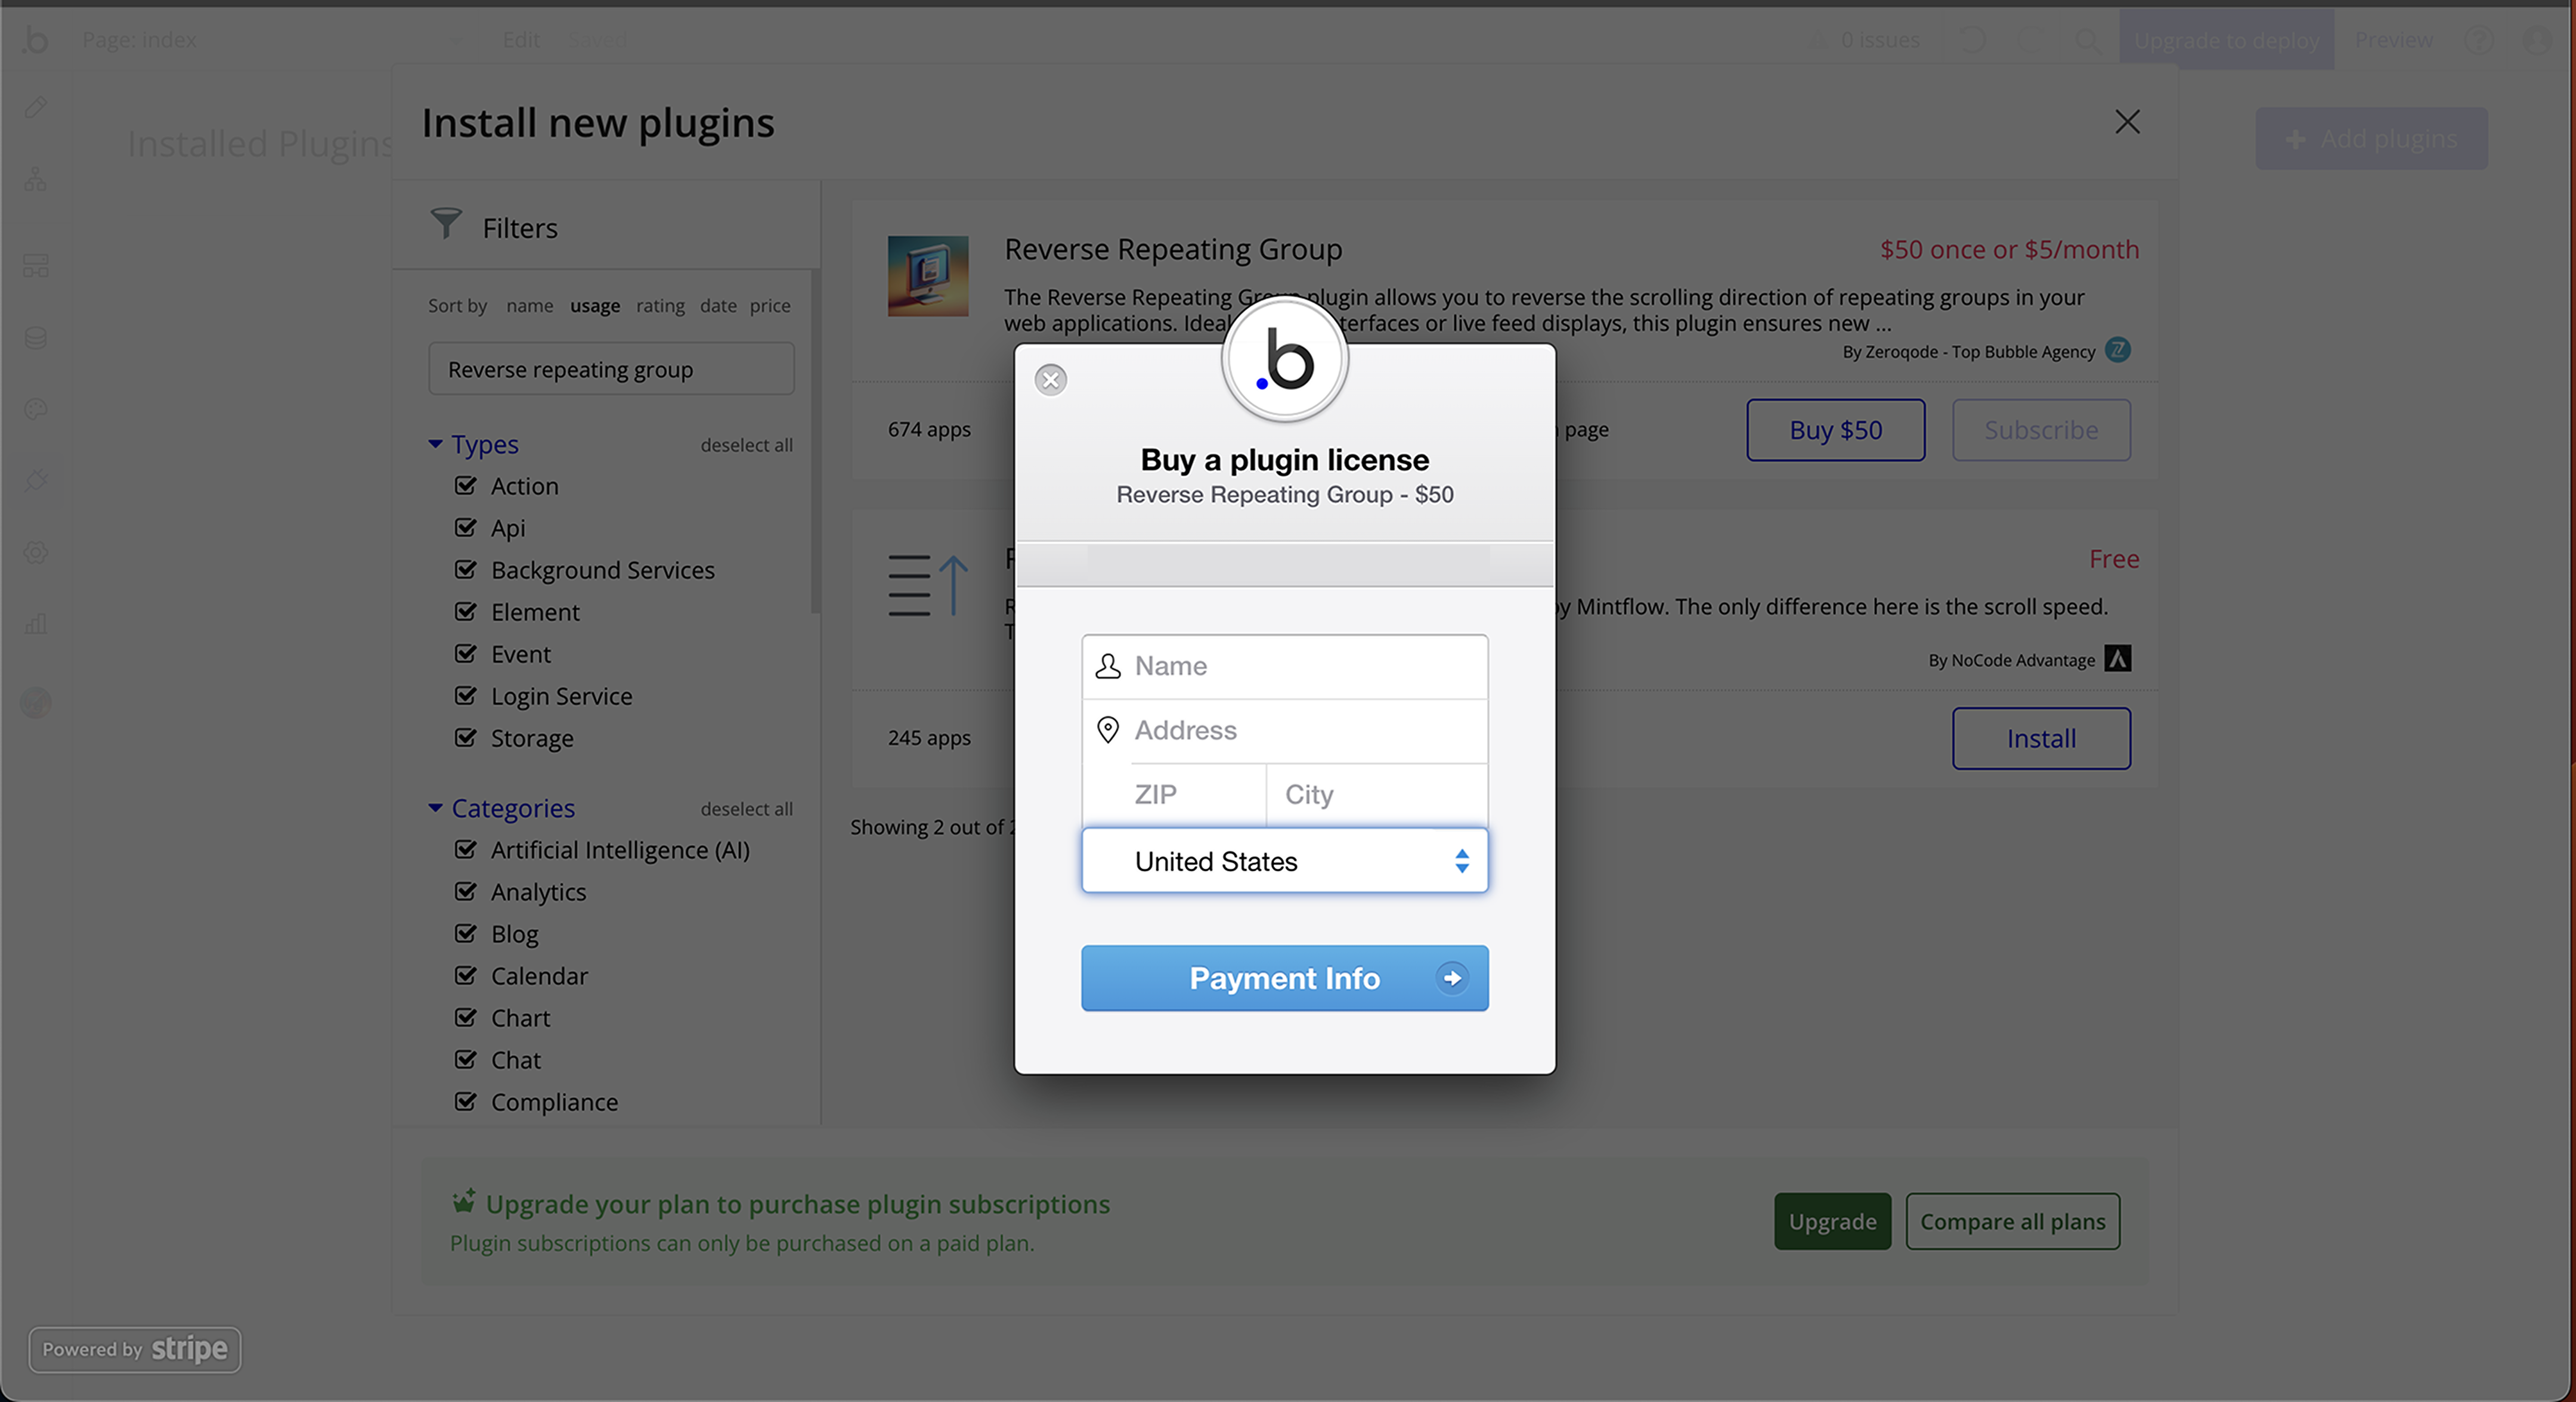Screen dimensions: 2576x1402
Task: Click the Zeroqode agency badge icon
Action: pos(2117,350)
